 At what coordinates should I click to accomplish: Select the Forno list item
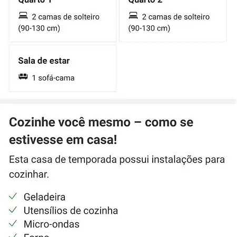(29, 235)
